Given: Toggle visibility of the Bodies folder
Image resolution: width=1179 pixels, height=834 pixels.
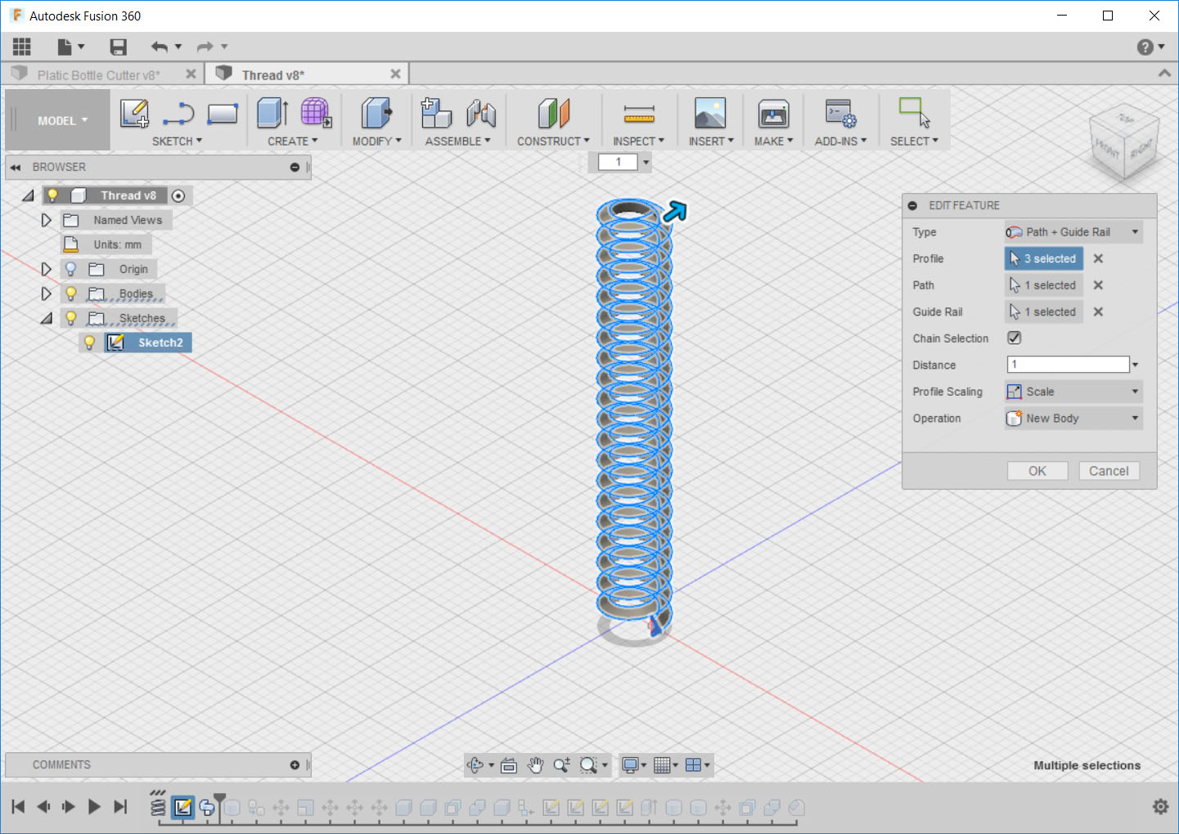Looking at the screenshot, I should (x=70, y=294).
